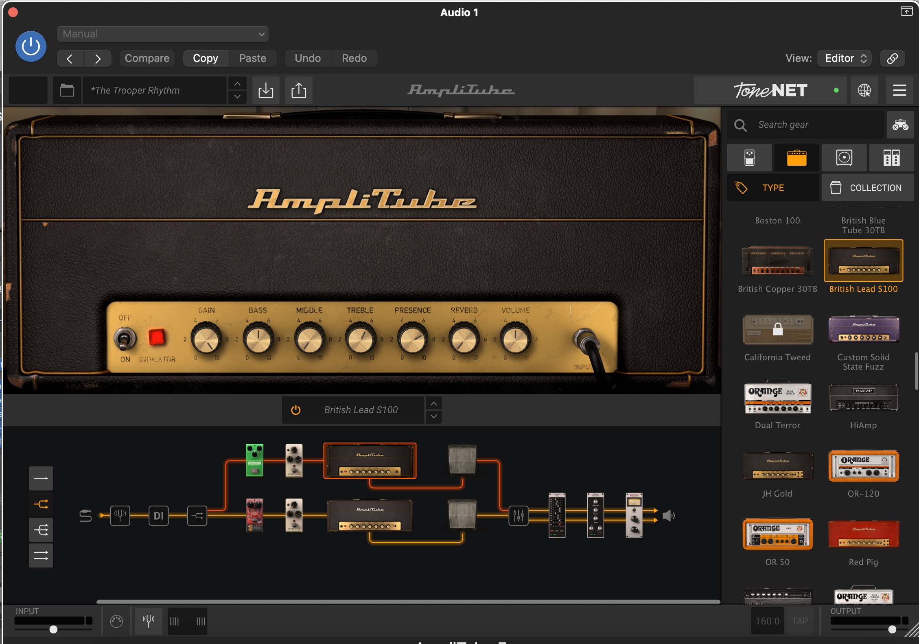
Task: Click the tuner block in signal chain
Action: point(120,516)
